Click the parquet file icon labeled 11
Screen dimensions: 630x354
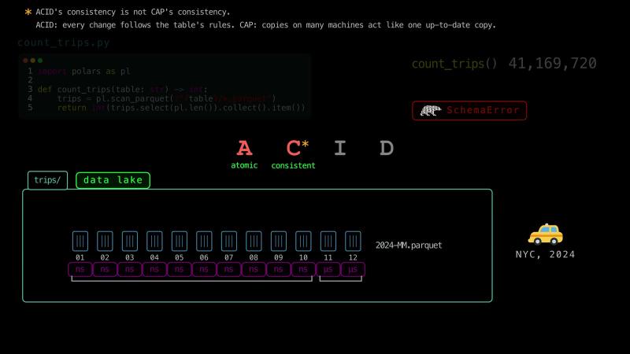click(328, 242)
